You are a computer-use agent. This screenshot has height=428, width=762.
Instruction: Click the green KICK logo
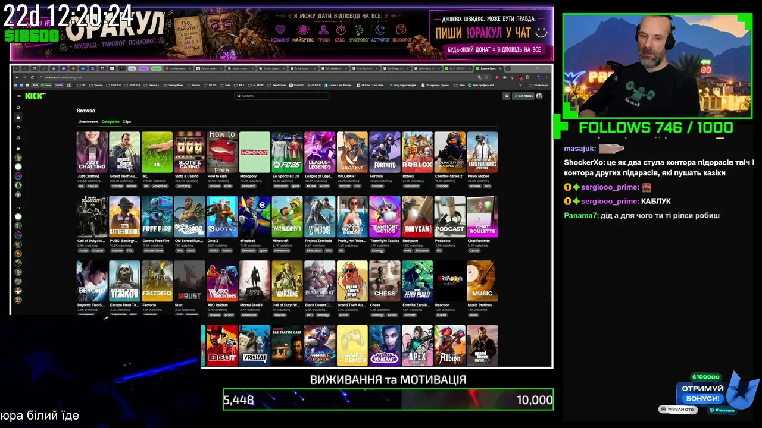click(35, 96)
